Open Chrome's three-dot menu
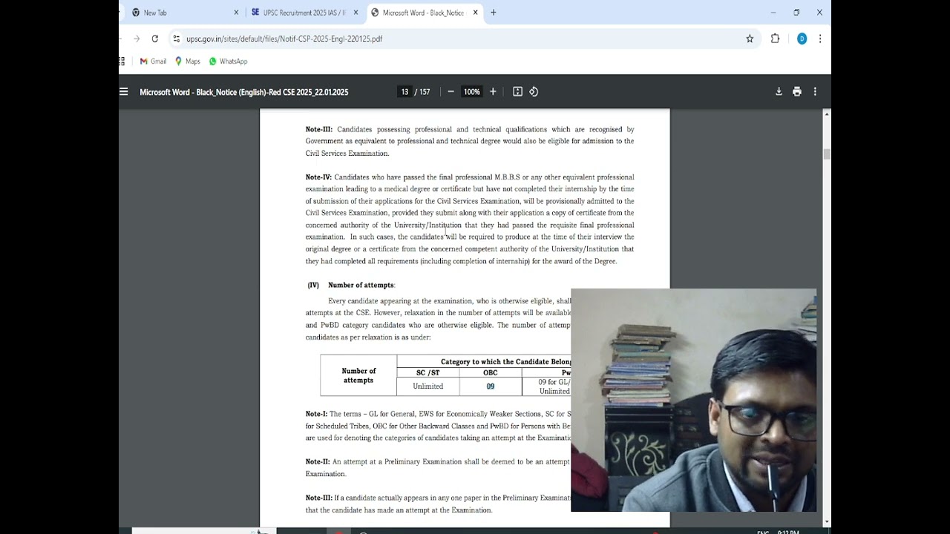950x534 pixels. click(819, 39)
